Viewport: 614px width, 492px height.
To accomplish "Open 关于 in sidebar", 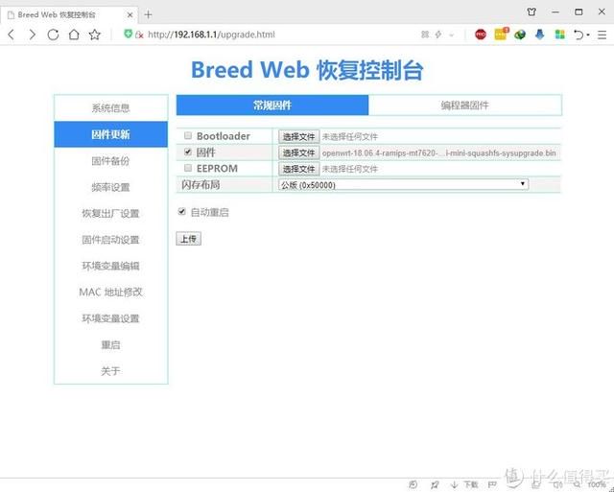I will pos(111,371).
